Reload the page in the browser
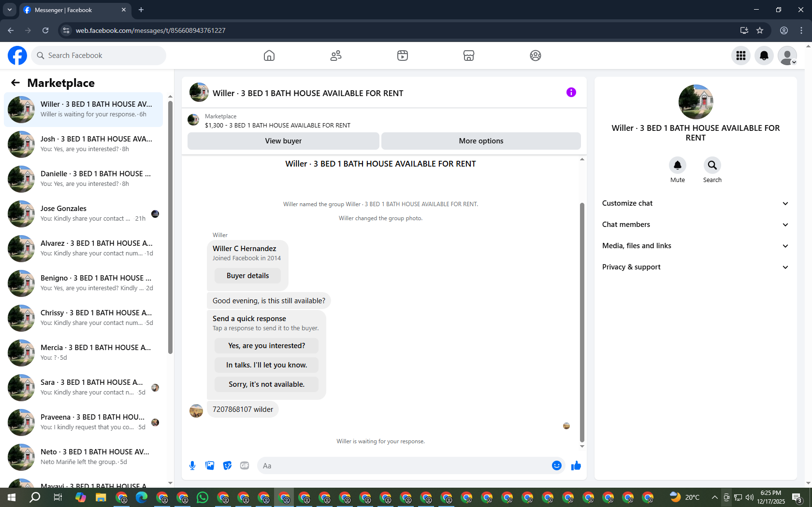This screenshot has height=507, width=812. click(x=45, y=30)
